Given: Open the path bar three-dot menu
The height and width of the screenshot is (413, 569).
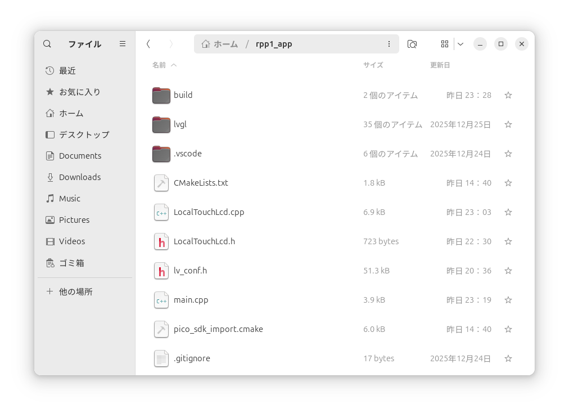Looking at the screenshot, I should [389, 43].
